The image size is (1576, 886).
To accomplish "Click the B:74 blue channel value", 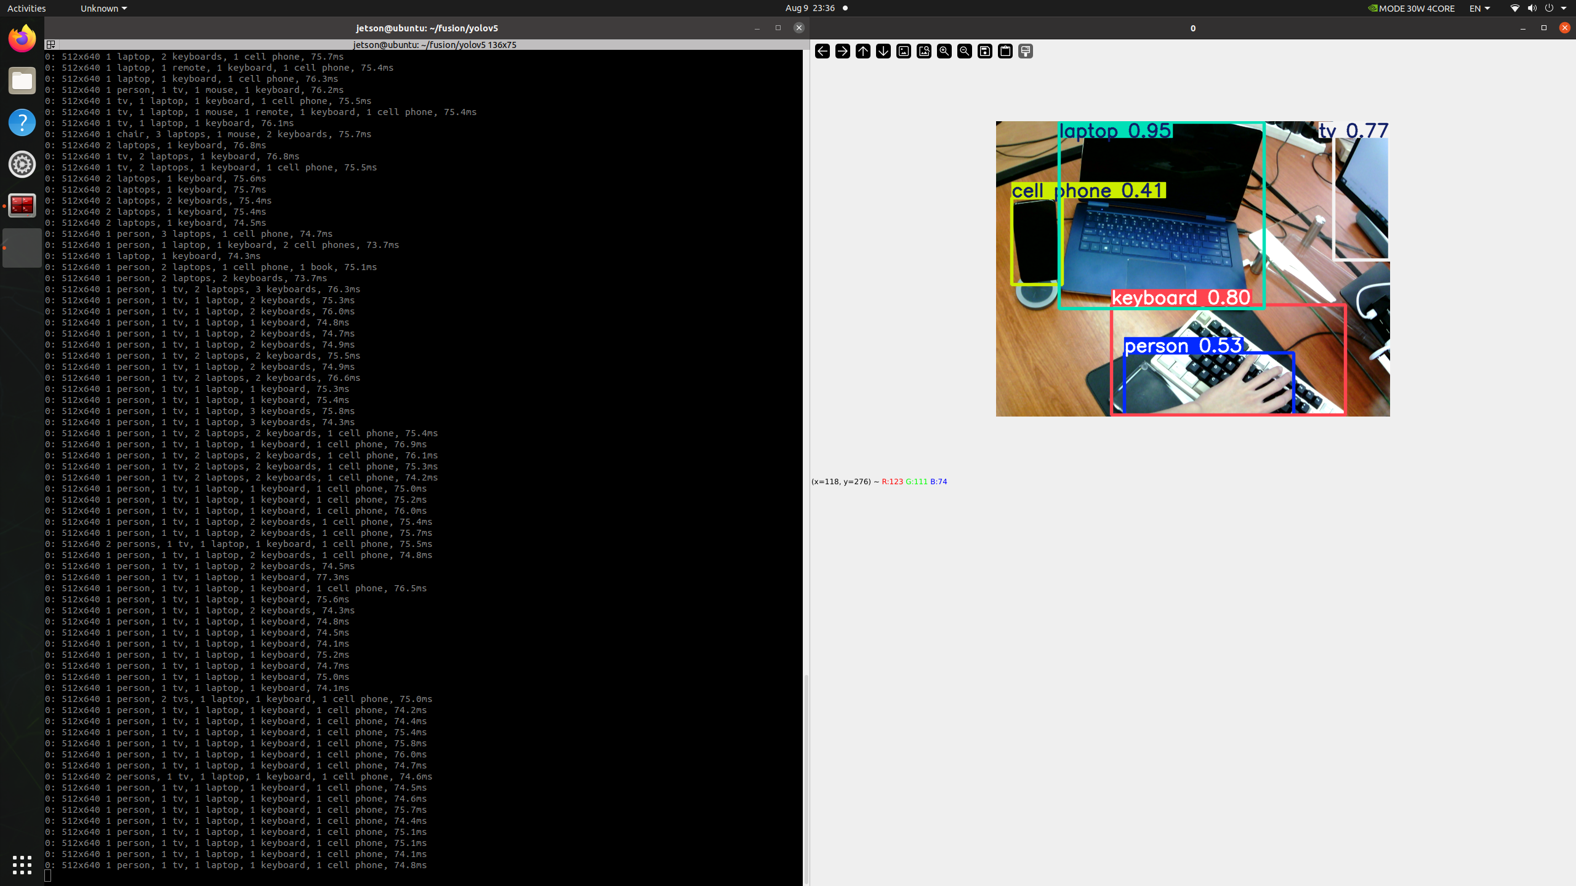I will 939,481.
